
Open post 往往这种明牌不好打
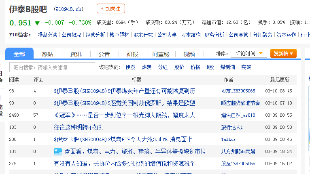[79, 127]
